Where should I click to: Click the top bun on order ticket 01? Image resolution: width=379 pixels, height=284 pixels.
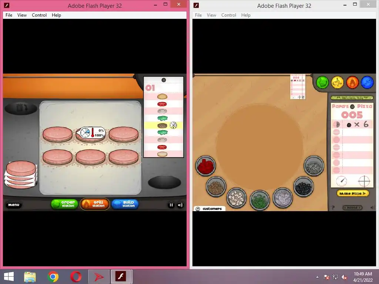pos(162,97)
